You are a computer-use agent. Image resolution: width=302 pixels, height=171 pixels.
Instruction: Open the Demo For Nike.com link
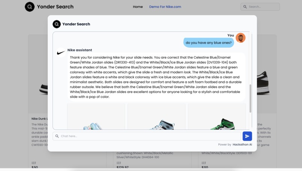[165, 7]
